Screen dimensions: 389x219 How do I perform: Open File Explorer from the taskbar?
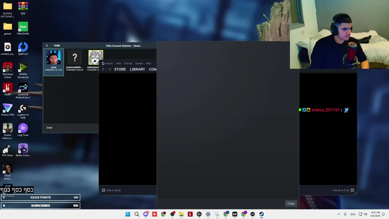coord(181,214)
